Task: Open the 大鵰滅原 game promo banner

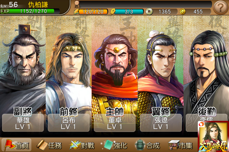Action: coord(213,136)
